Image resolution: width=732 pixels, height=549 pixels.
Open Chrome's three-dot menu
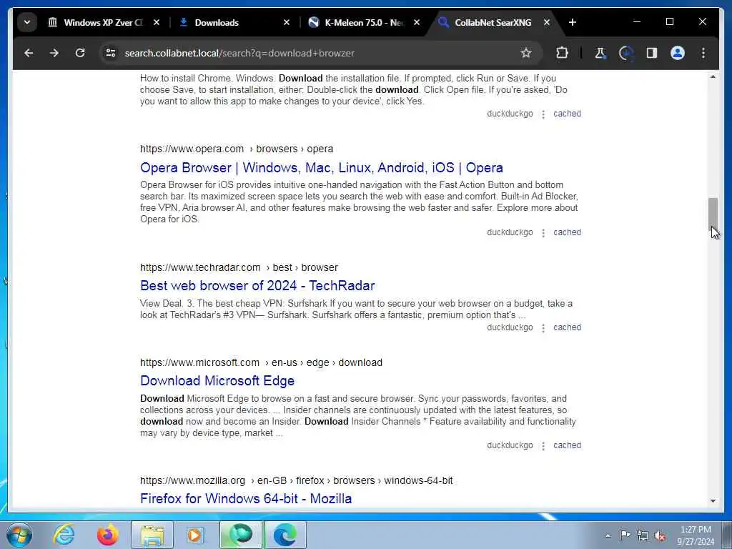pos(703,53)
